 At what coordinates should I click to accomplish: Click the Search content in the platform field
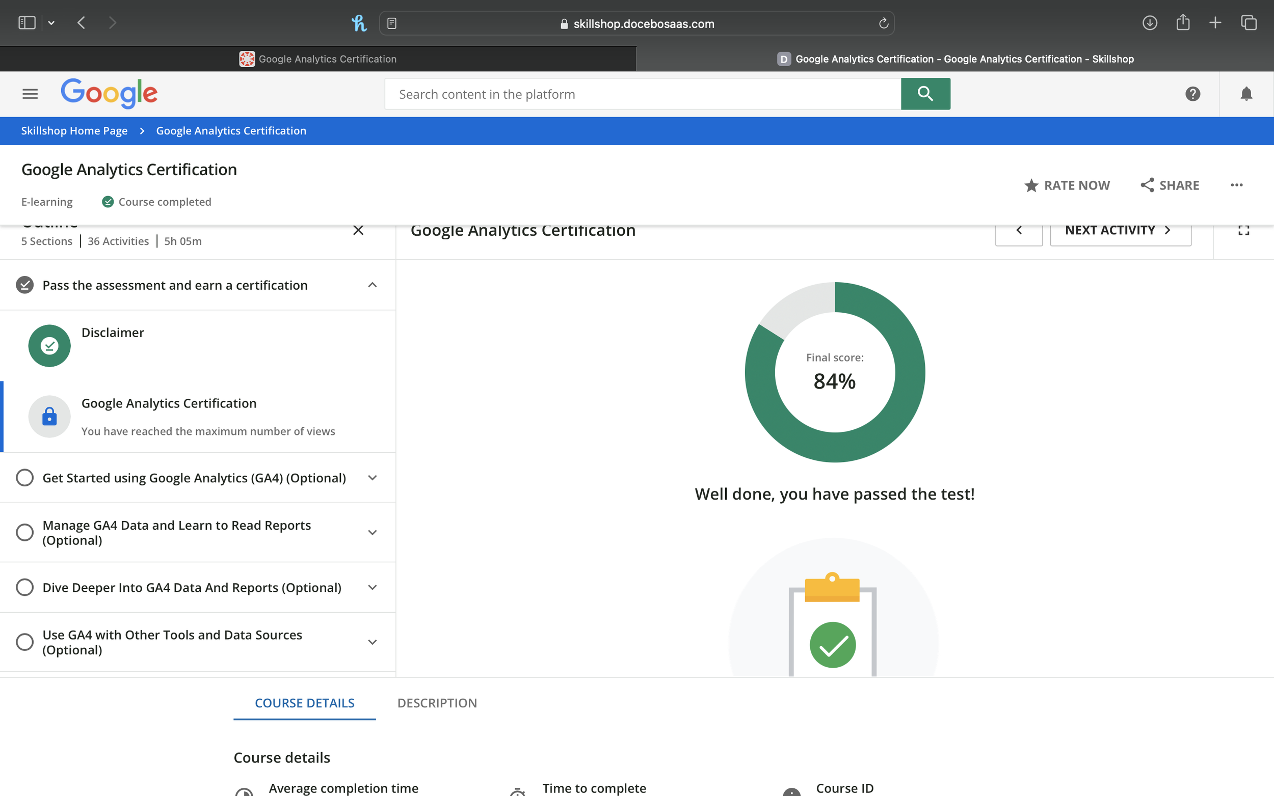tap(643, 94)
